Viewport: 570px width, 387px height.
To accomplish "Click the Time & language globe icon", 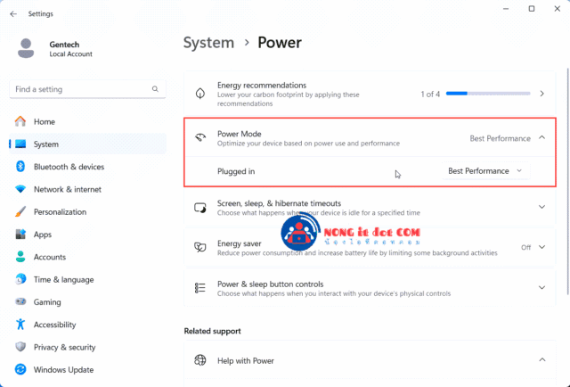I will (x=20, y=279).
